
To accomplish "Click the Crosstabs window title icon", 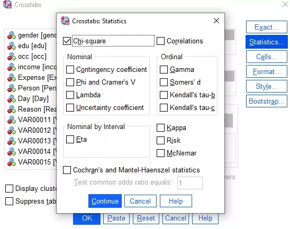I will click(7, 4).
